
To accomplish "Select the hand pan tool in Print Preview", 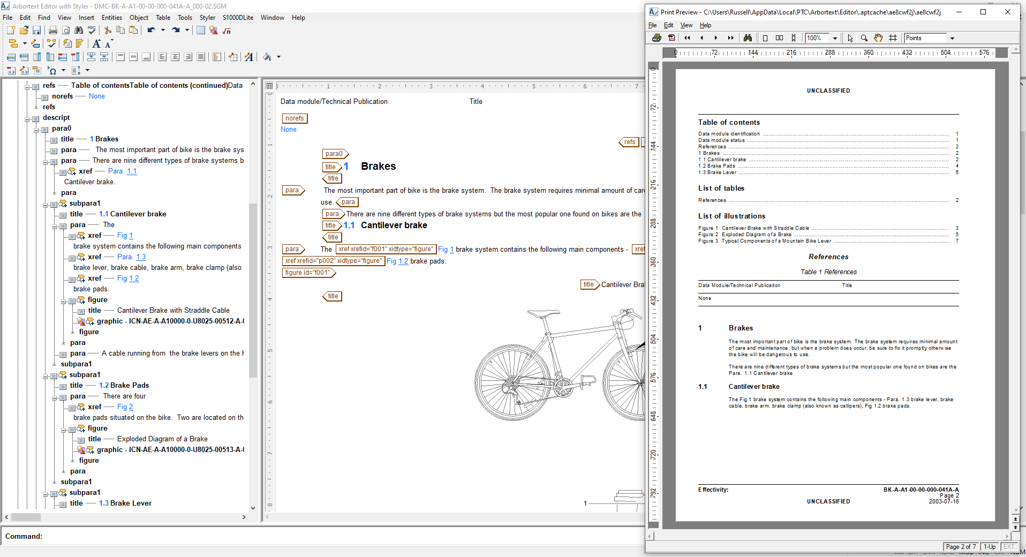I will tap(878, 38).
